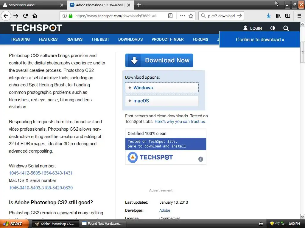Open the Firefox downloads arrow icon
The height and width of the screenshot is (228, 305).
click(x=269, y=16)
